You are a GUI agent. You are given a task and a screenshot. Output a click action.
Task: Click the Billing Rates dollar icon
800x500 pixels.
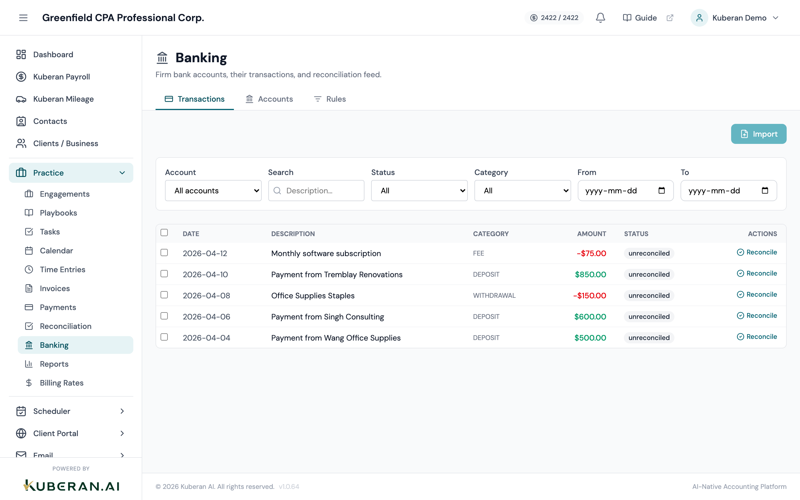pyautogui.click(x=29, y=383)
